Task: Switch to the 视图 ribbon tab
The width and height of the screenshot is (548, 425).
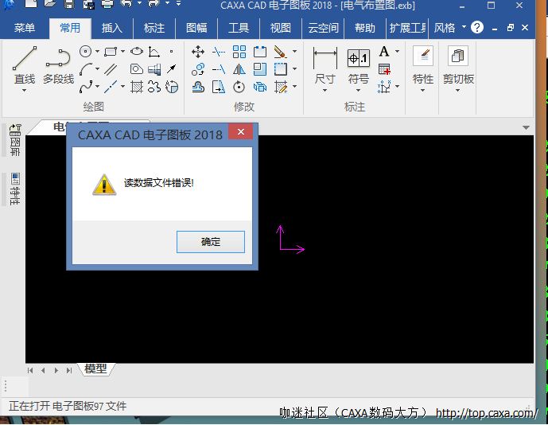Action: pyautogui.click(x=281, y=28)
